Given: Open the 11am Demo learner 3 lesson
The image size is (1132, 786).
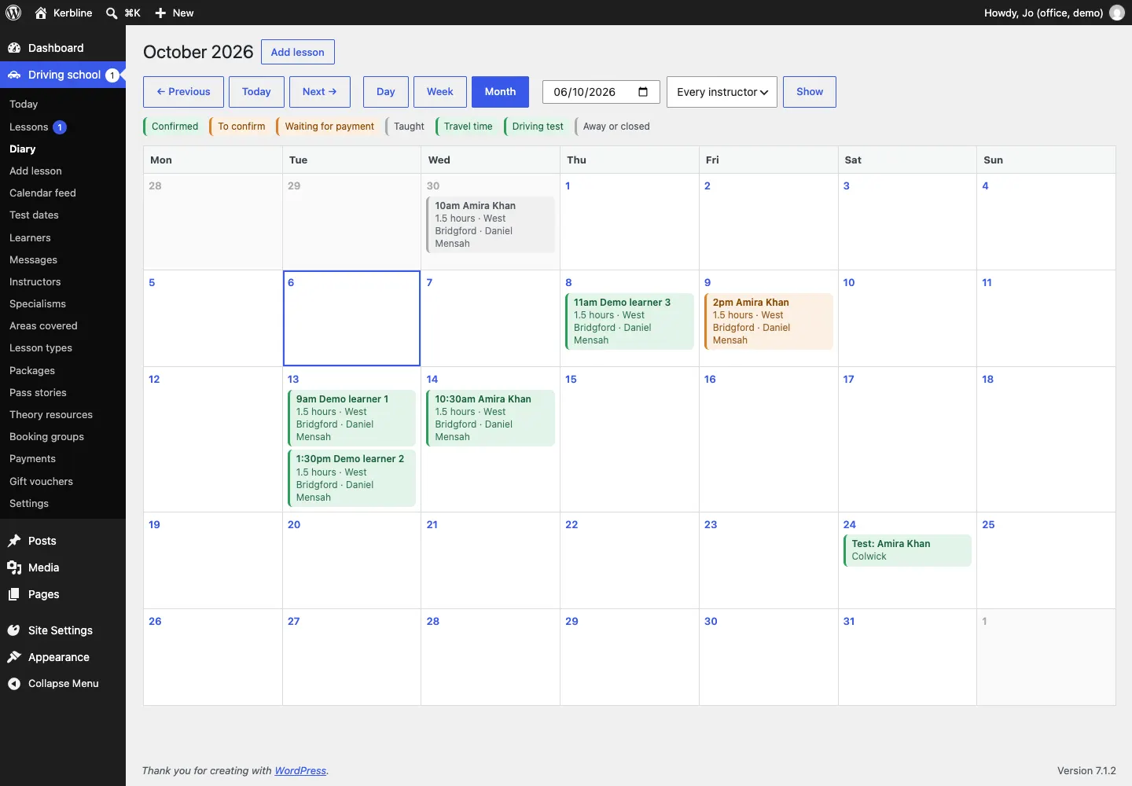Looking at the screenshot, I should (630, 321).
